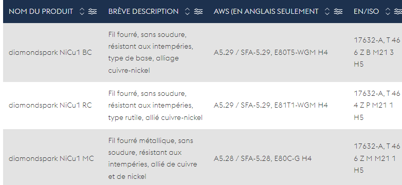Select the E80T5-WGM H4 AWS cell
This screenshot has width=402, height=185.
pos(271,52)
